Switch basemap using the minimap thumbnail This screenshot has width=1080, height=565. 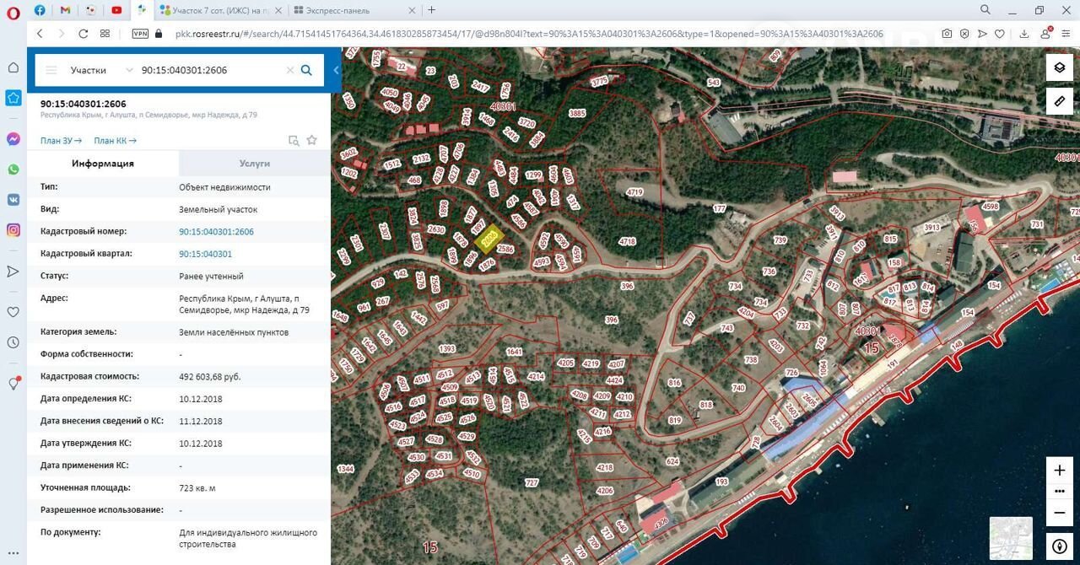[1011, 538]
